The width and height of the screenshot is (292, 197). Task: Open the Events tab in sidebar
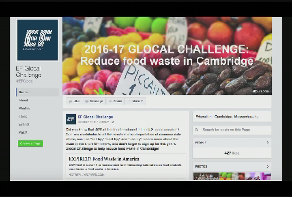24,124
